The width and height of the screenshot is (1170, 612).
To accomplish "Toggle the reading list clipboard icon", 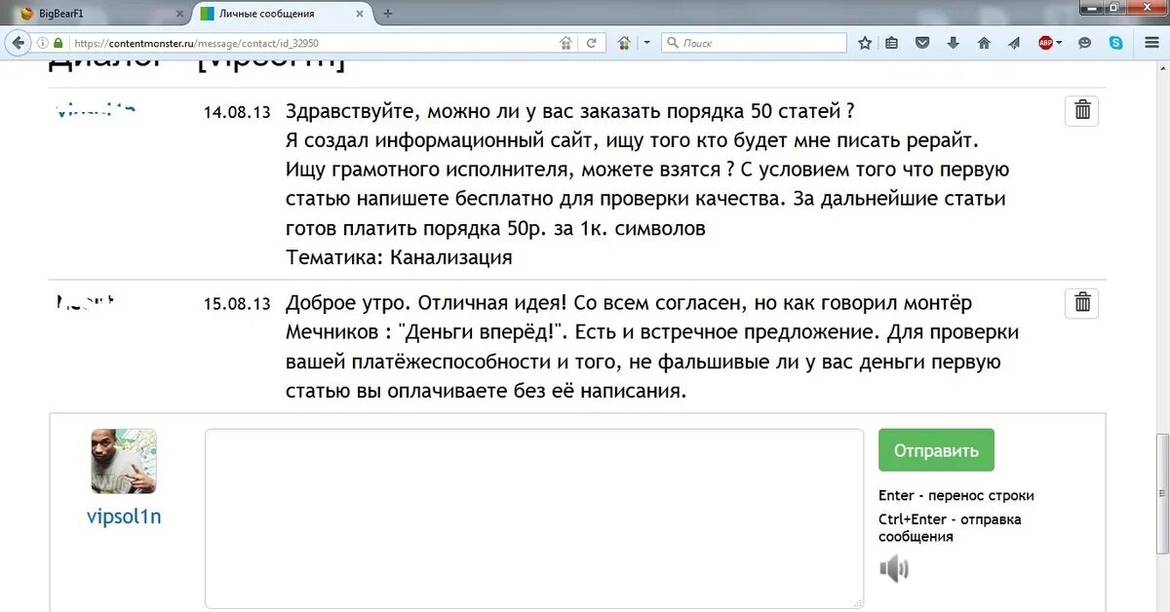I will [890, 42].
